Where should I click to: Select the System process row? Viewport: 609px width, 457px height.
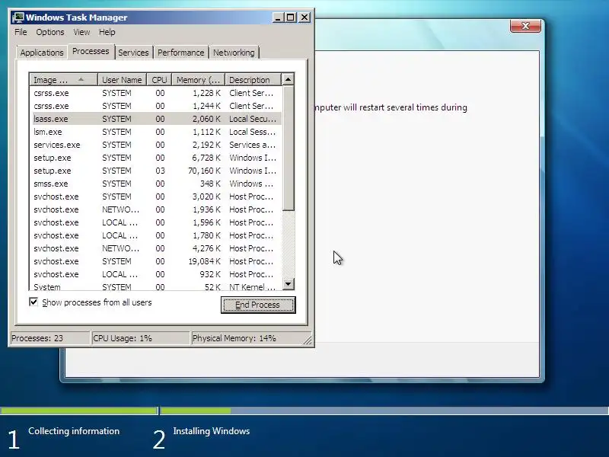pyautogui.click(x=156, y=286)
